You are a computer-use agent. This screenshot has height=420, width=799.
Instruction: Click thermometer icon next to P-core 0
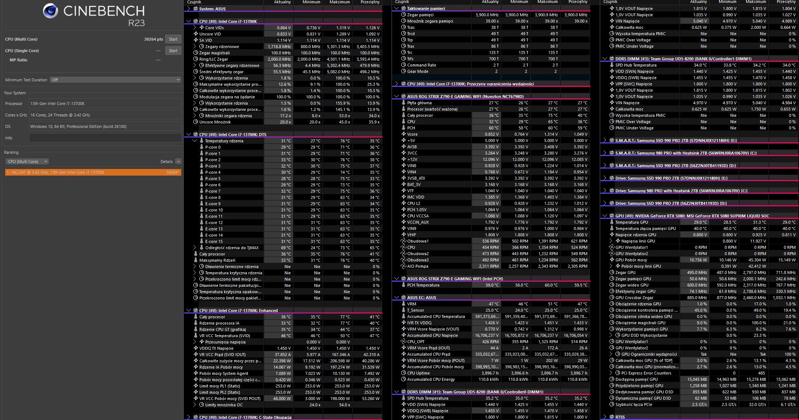pyautogui.click(x=202, y=147)
